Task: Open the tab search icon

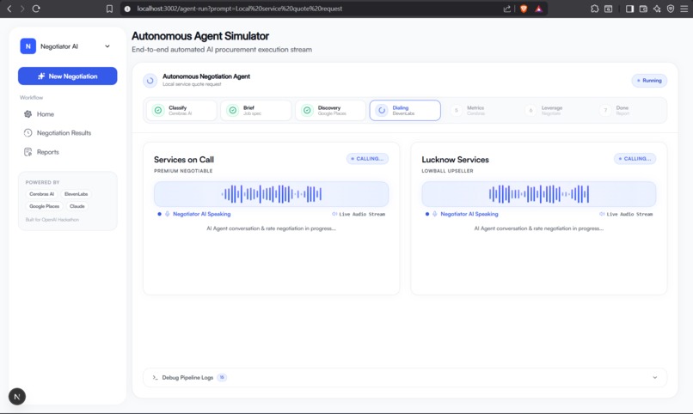Action: pos(608,9)
